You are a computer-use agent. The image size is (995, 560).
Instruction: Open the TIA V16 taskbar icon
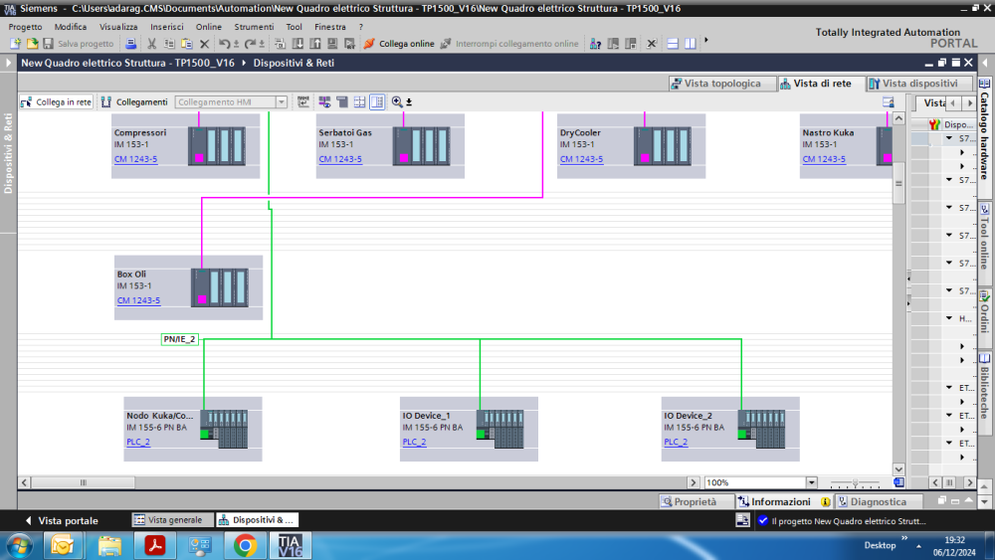290,545
